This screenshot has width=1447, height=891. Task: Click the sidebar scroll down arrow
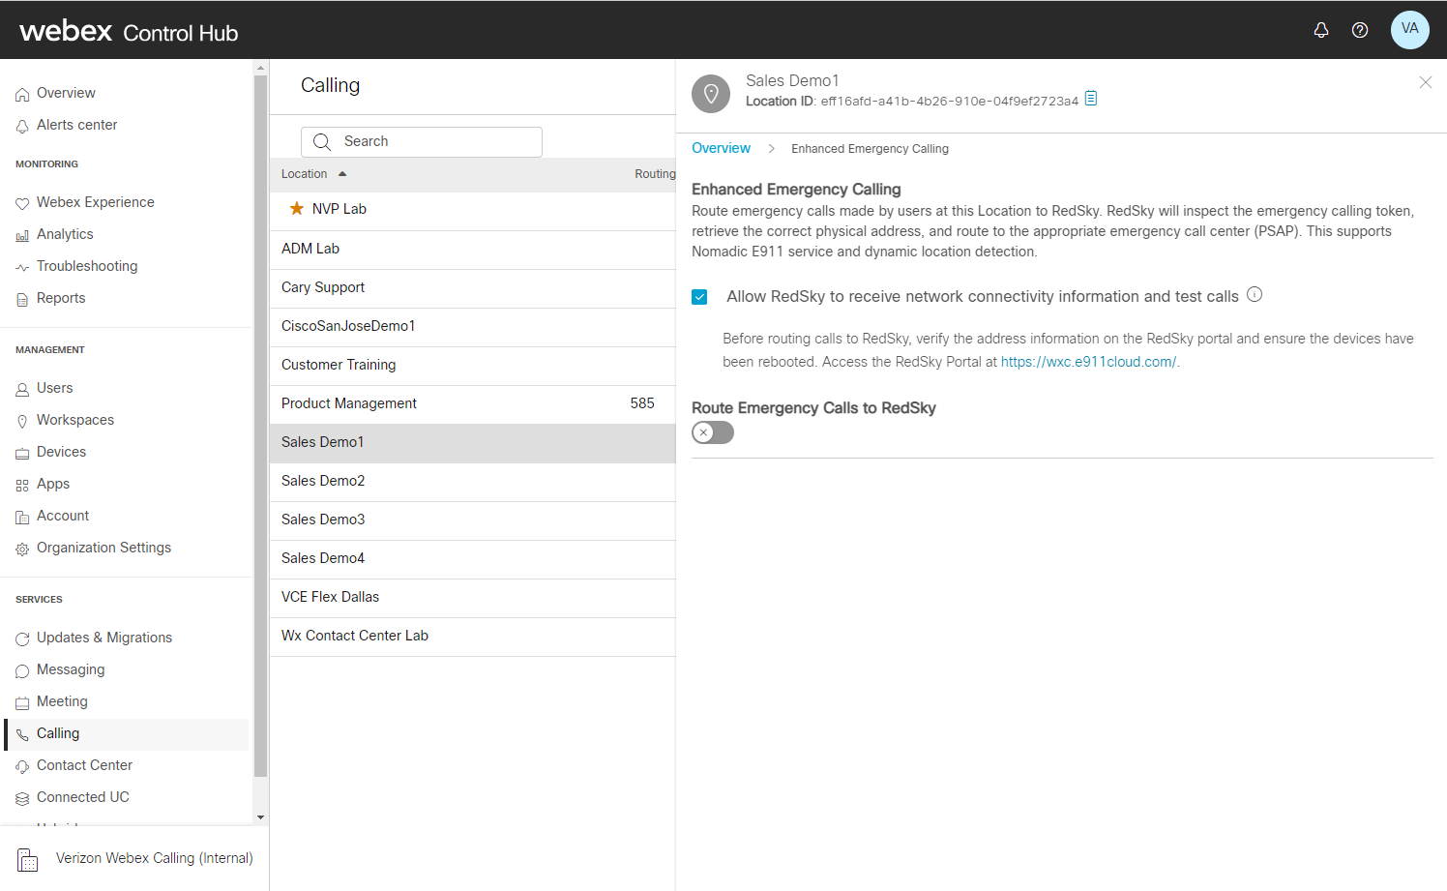click(x=260, y=817)
